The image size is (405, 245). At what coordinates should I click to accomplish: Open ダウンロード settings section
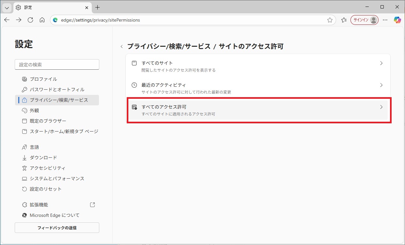point(43,158)
